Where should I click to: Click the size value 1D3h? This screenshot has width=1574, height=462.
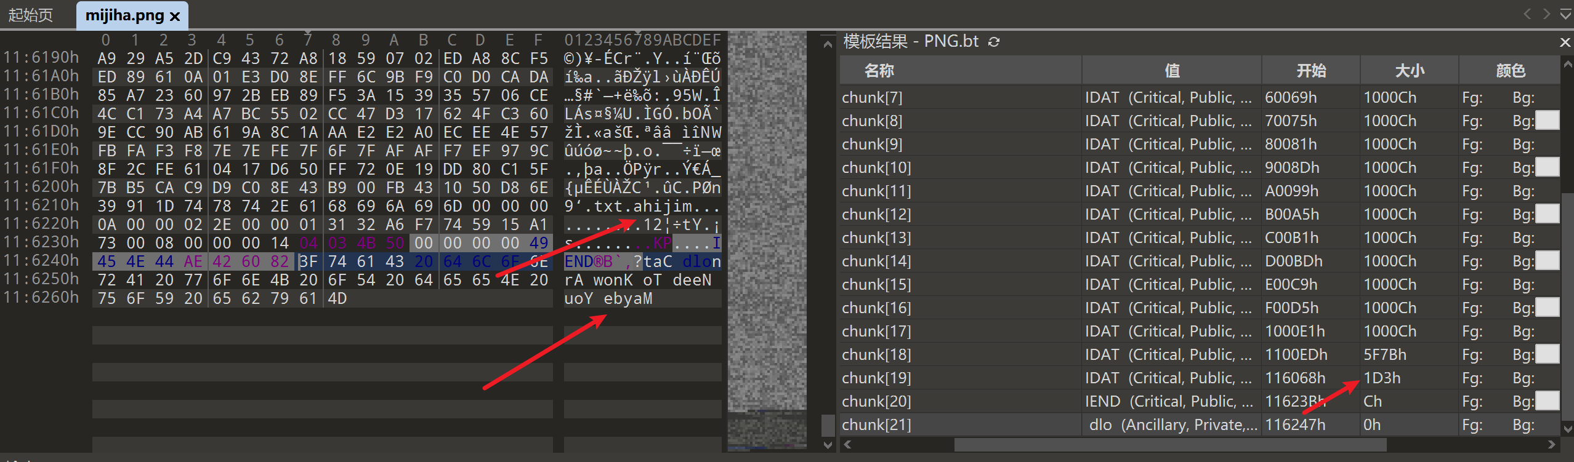pos(1382,378)
